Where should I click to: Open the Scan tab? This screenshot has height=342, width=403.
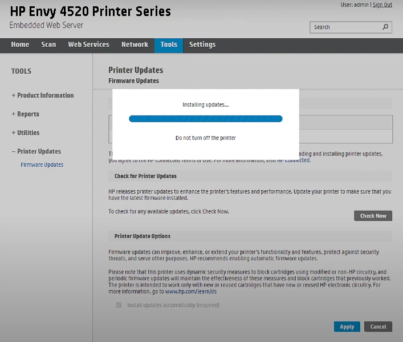coord(48,45)
